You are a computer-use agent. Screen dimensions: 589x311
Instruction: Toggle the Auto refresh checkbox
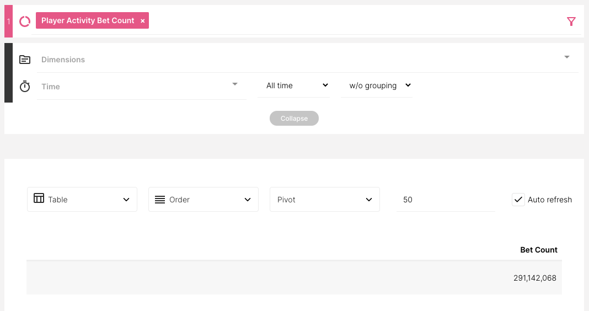(518, 200)
